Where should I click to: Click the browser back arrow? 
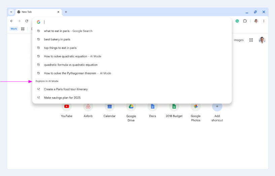coord(11,21)
